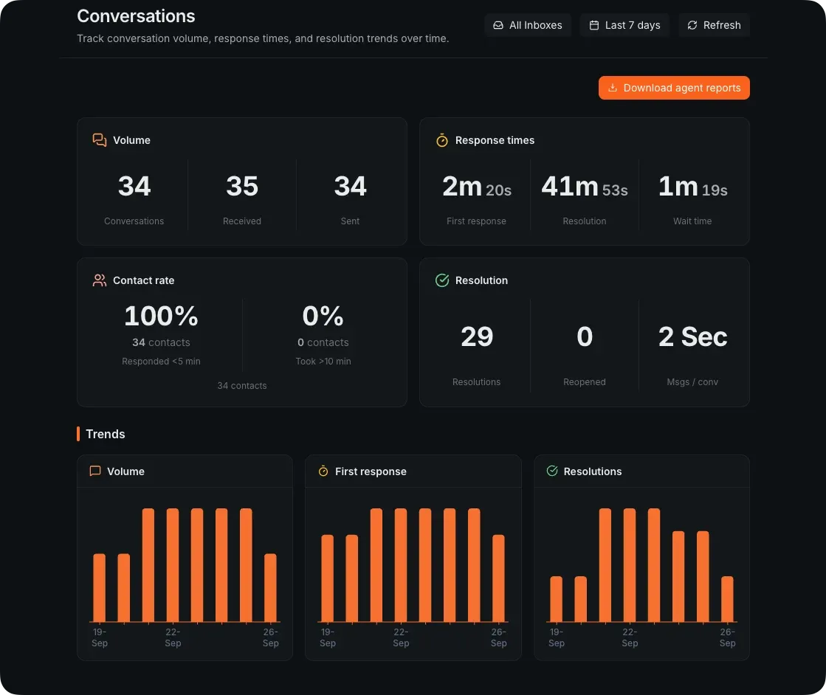This screenshot has height=695, width=826.
Task: Click the 34 Conversations count
Action: tap(134, 186)
